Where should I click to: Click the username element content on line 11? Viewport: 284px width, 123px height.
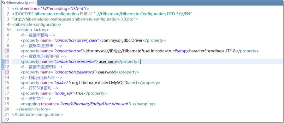pyautogui.click(x=107, y=61)
